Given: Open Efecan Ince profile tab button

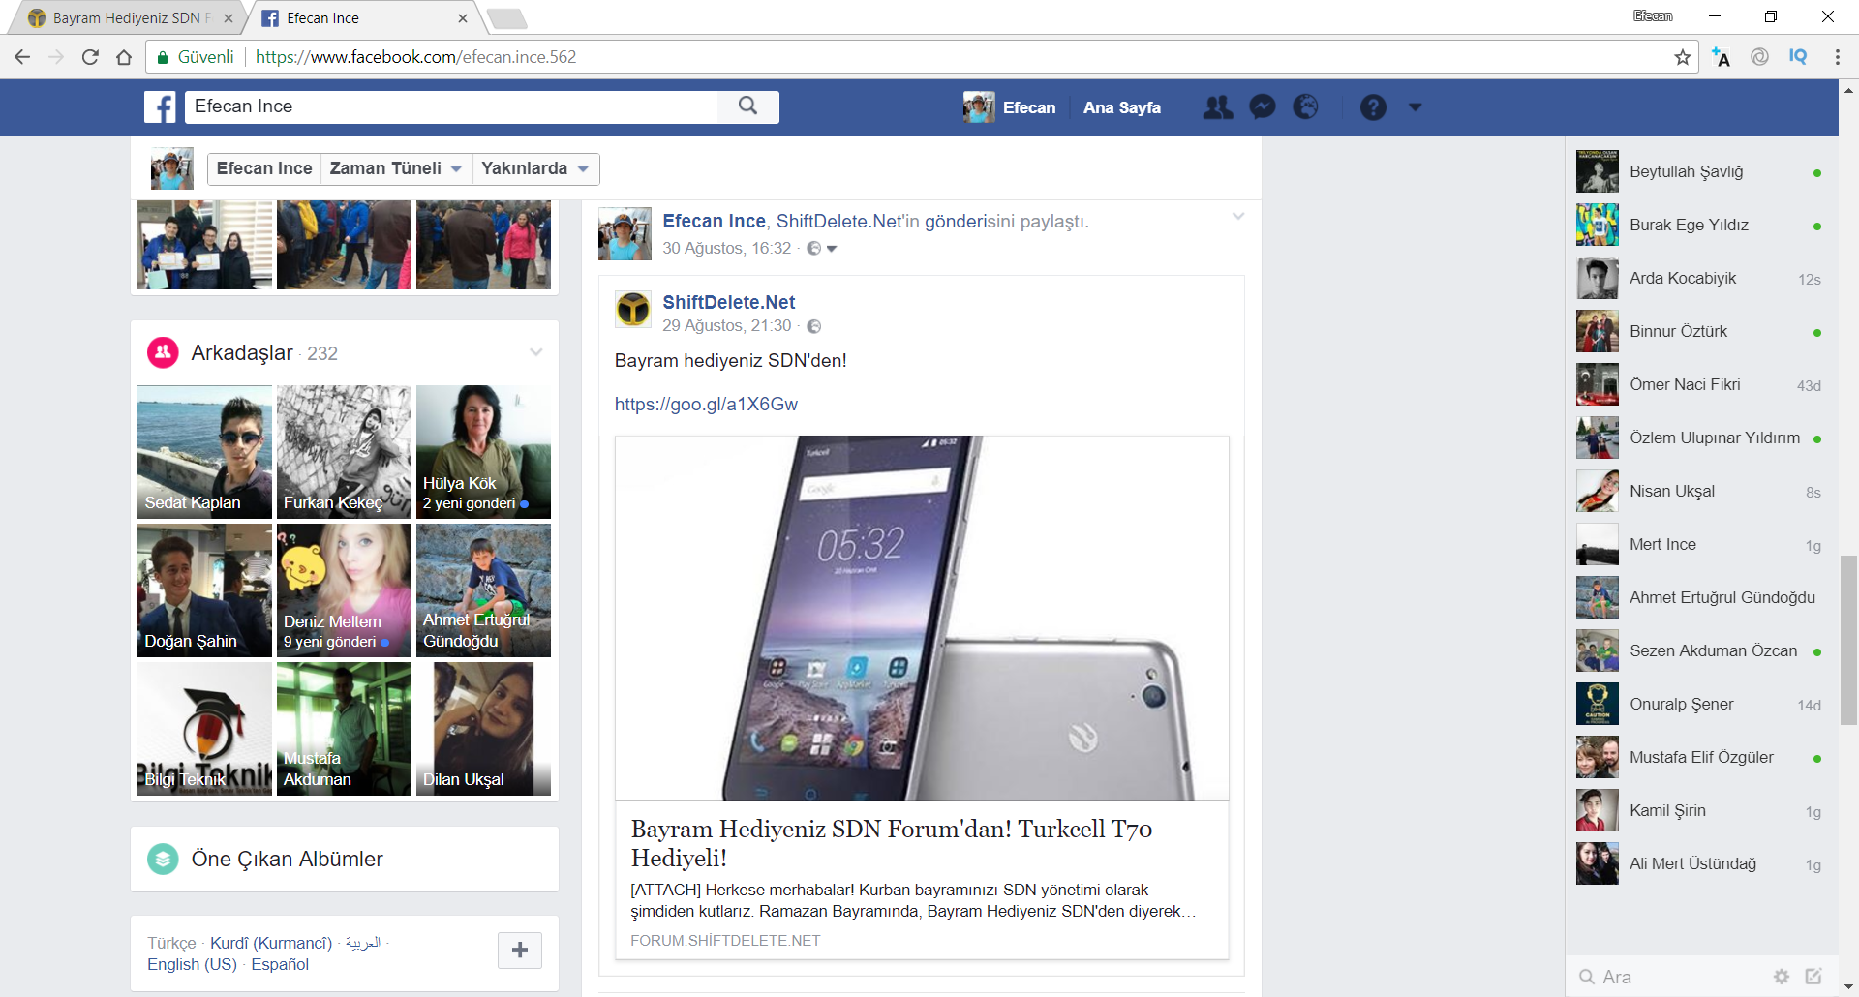Looking at the screenshot, I should coord(264,168).
